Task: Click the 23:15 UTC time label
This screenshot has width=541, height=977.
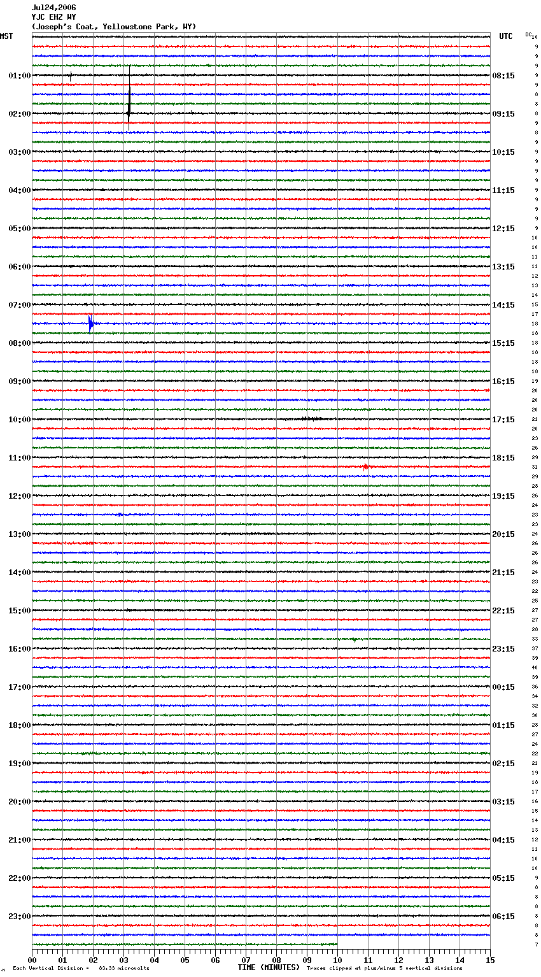Action: [503, 649]
